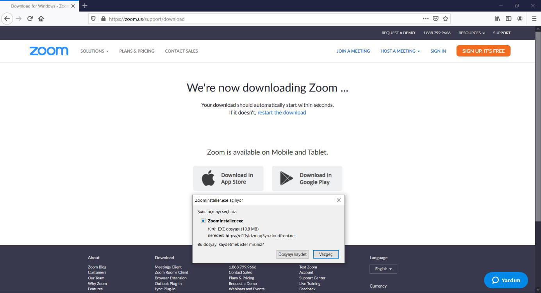Open Customers footer link
Screen dimensions: 541x293
click(x=97, y=272)
